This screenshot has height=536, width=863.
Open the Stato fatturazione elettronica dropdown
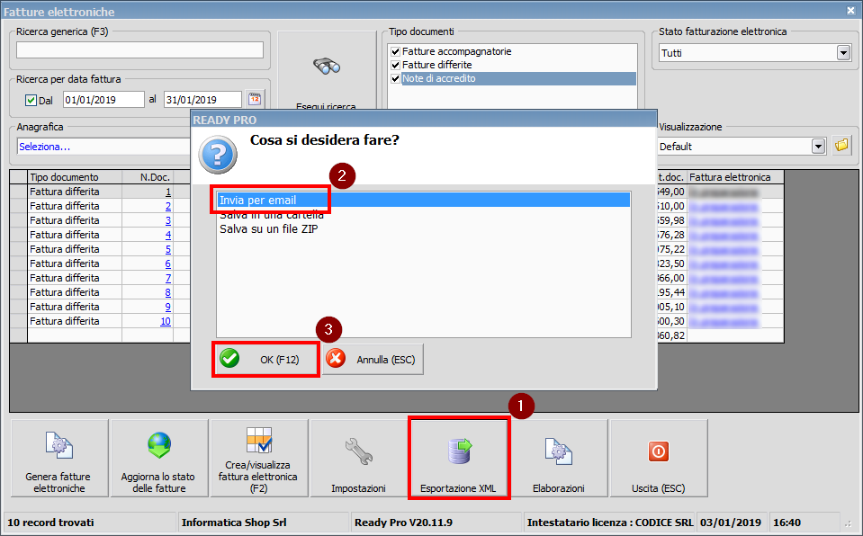[842, 52]
